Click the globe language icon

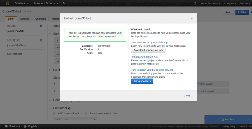click(25, 126)
